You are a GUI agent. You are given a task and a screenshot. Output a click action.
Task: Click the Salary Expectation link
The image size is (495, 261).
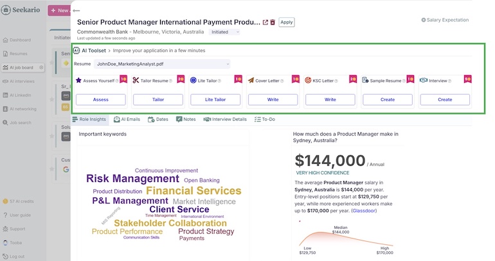point(445,20)
